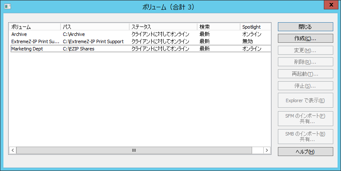Click the horizontal scrollbar right arrow
The image size is (341, 171).
tap(267, 150)
